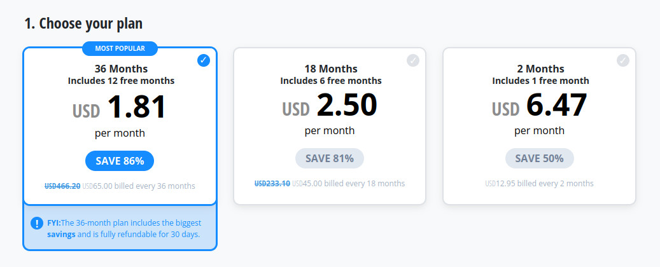660x267 pixels.
Task: Select the 2 Months plan checkmark circle
Action: coord(623,60)
